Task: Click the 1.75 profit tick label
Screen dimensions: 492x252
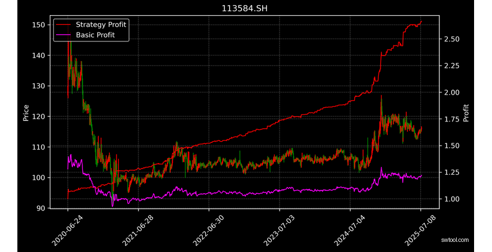Action: coord(452,119)
